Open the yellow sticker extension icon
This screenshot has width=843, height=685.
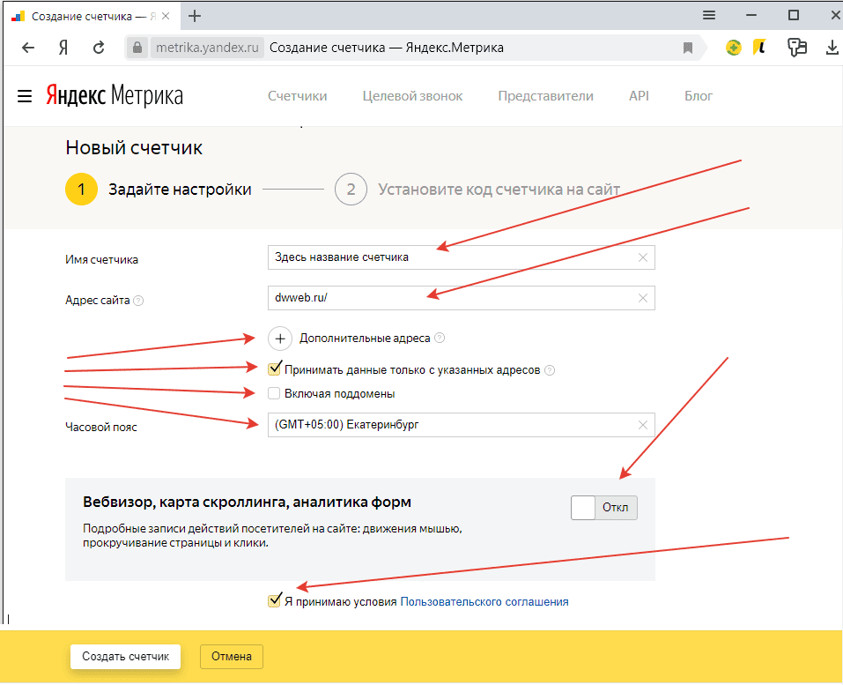[759, 48]
